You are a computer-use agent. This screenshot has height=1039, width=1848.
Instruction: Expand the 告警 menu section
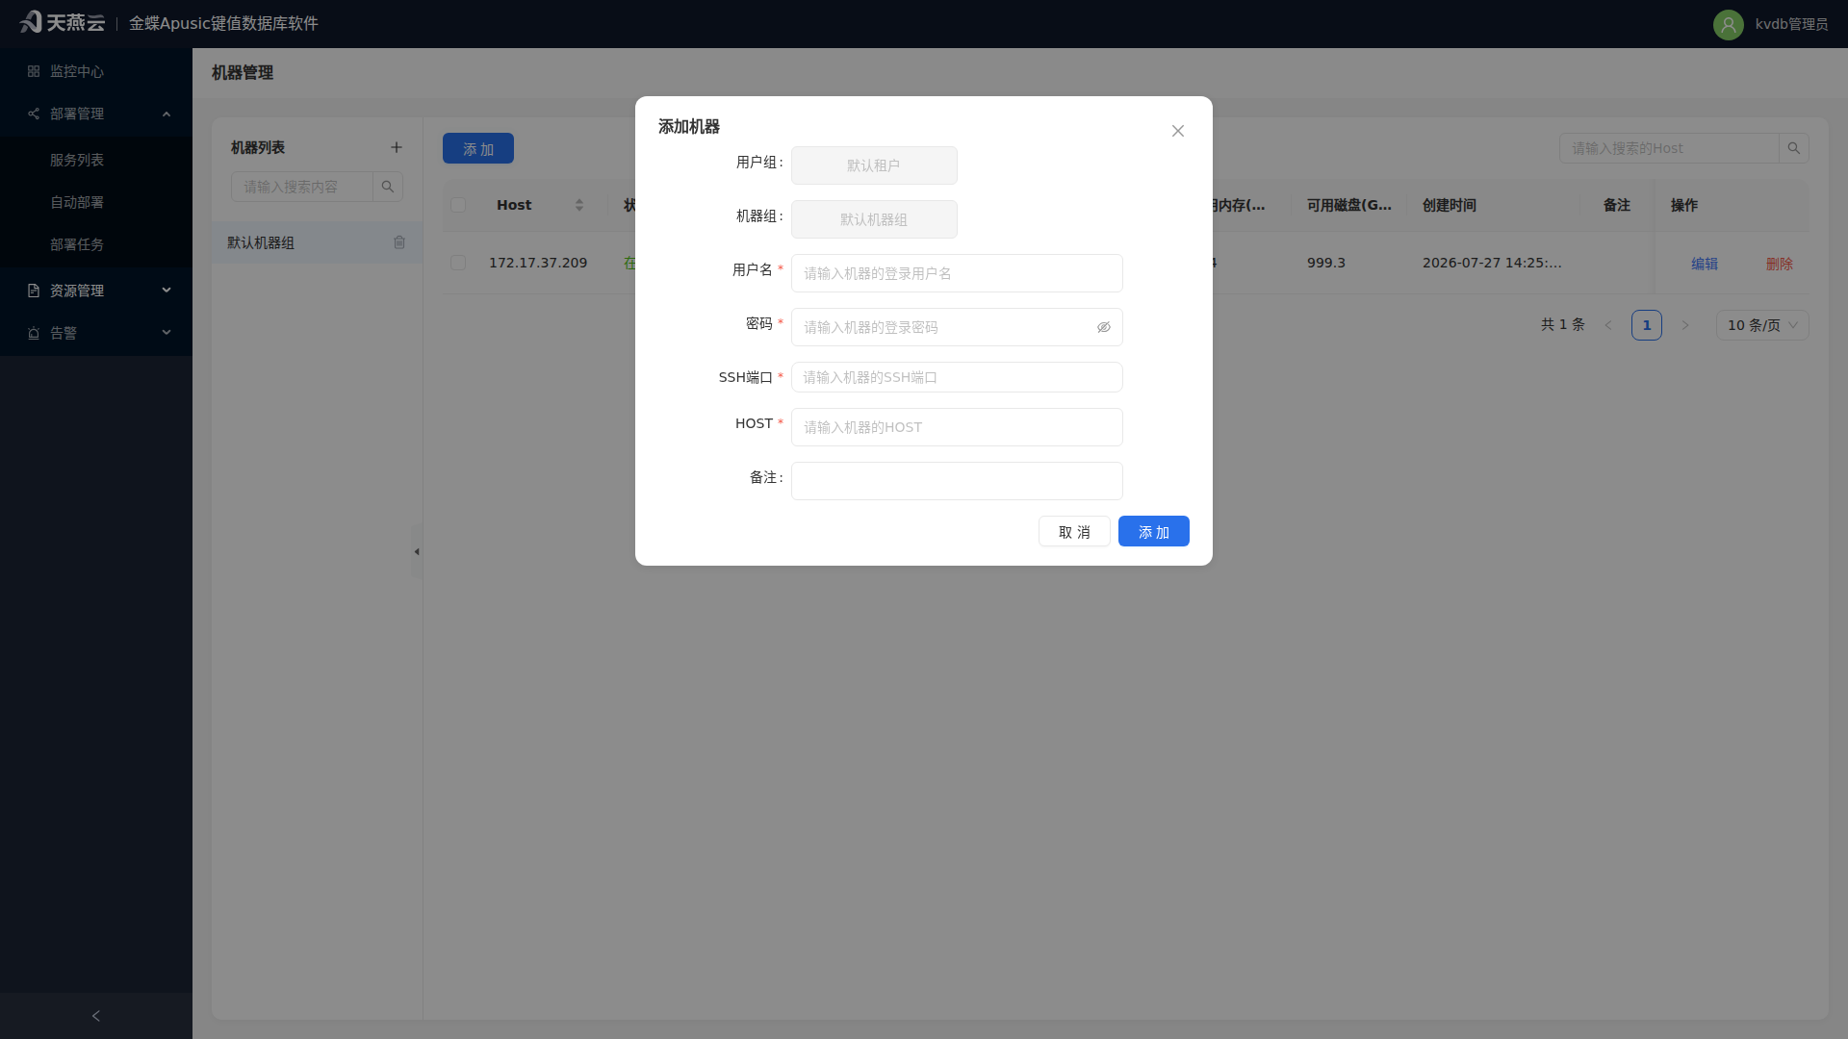(x=96, y=333)
